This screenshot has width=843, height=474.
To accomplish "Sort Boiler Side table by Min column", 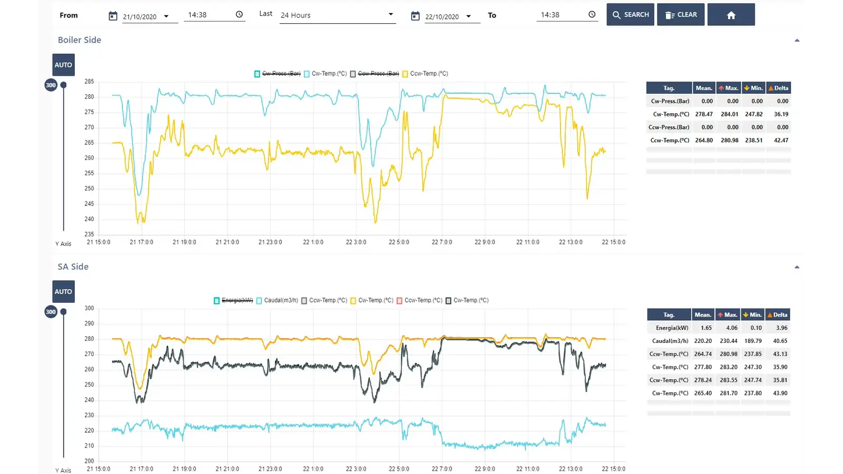I will click(753, 88).
